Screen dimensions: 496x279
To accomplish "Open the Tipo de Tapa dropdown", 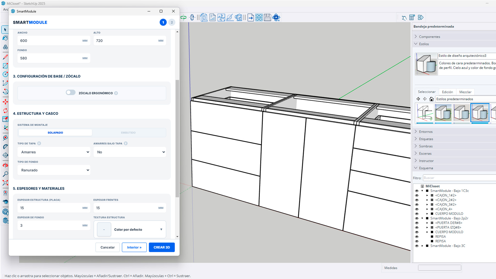I will [54, 152].
